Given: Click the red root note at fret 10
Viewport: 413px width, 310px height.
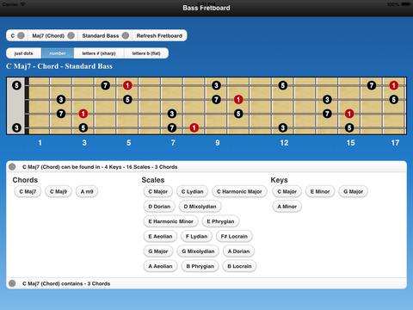Looking at the screenshot, I should (x=238, y=100).
